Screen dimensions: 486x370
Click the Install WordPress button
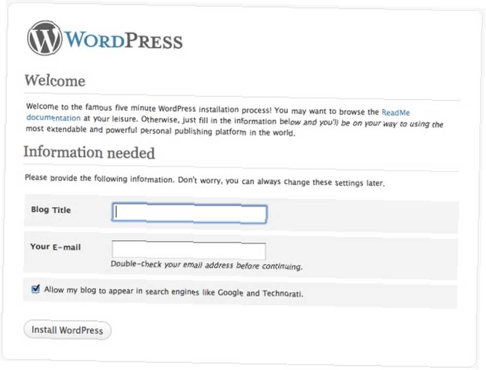tap(67, 330)
